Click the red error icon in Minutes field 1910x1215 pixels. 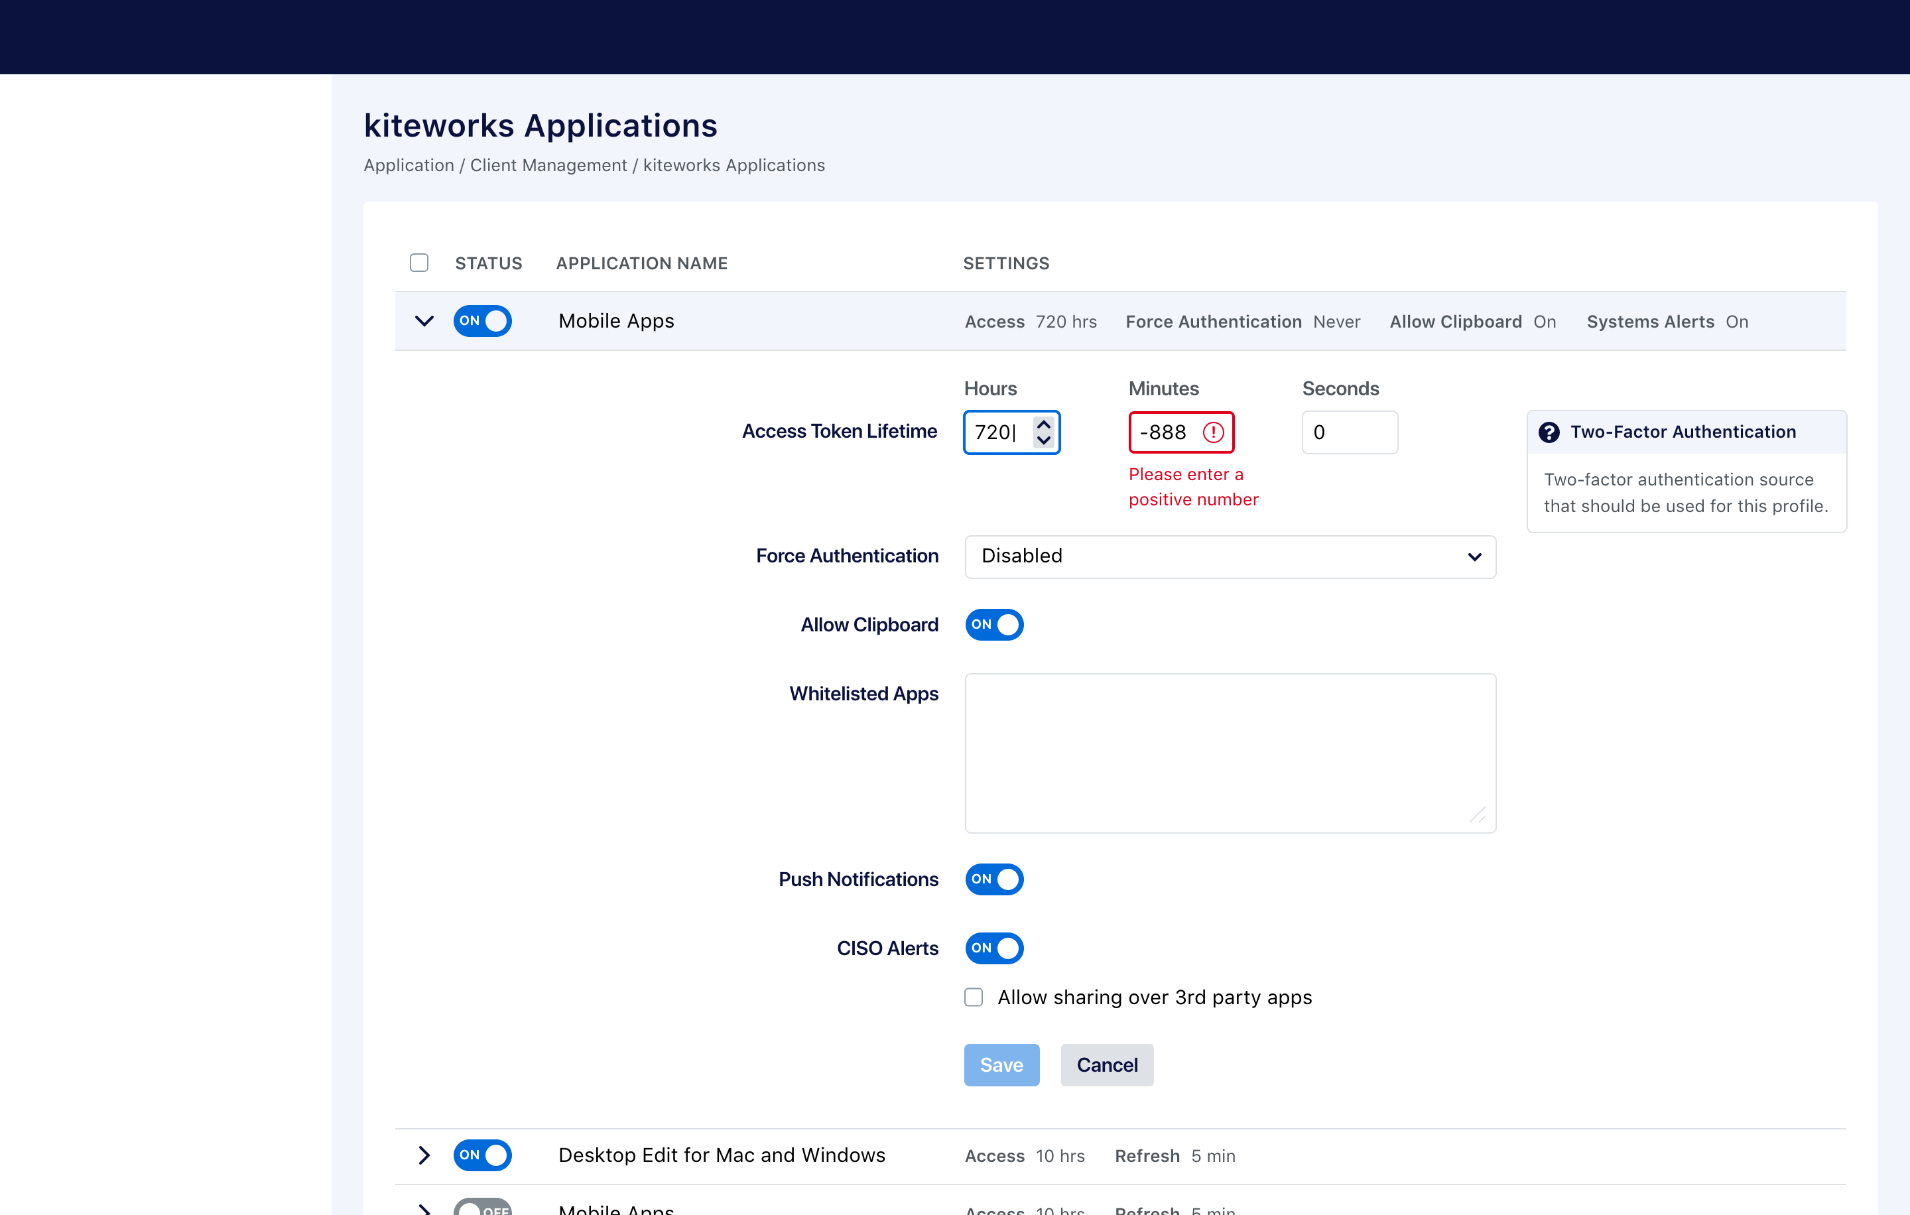coord(1214,432)
